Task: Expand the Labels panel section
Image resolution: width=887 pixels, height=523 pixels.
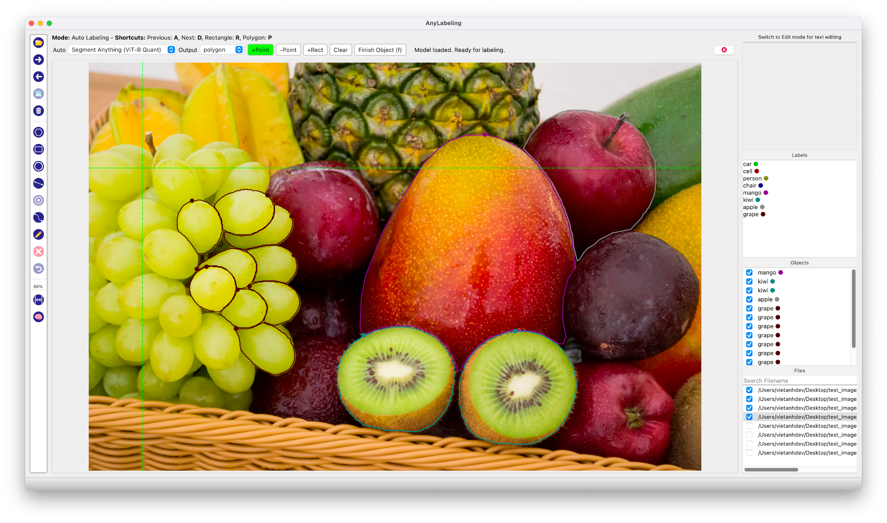Action: click(x=800, y=155)
